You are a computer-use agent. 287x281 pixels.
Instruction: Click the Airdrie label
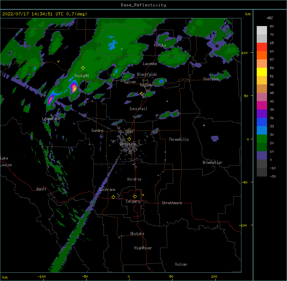tap(134, 179)
